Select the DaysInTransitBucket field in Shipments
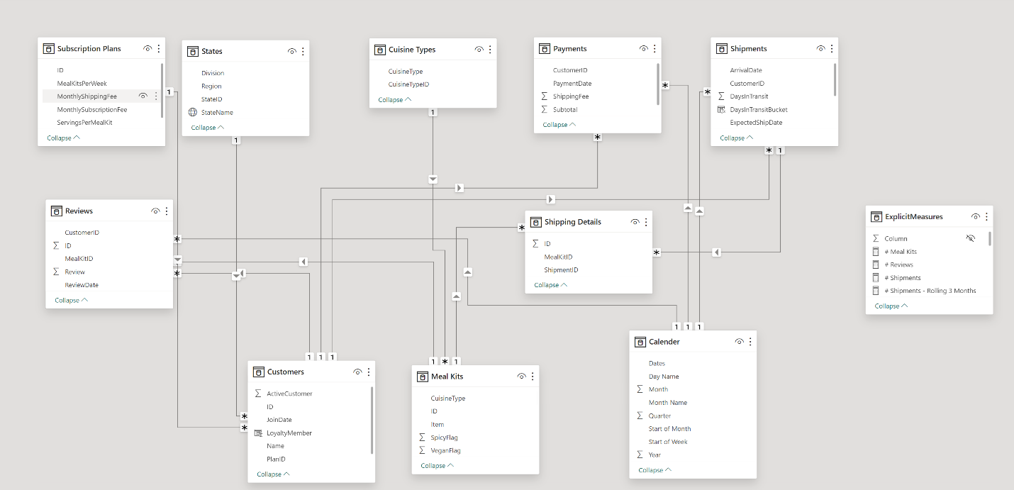This screenshot has width=1014, height=490. [x=758, y=110]
